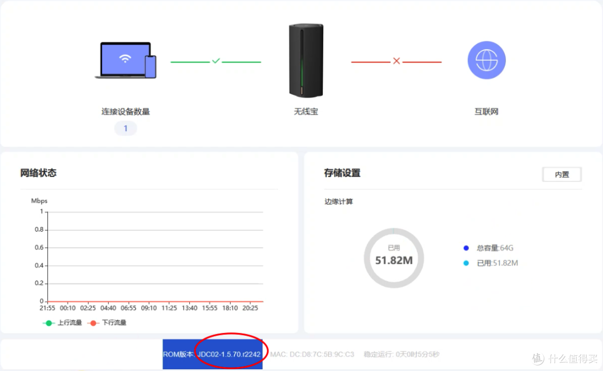Viewport: 603px width, 371px height.
Task: Expand the 网络状态 panel
Action: (37, 173)
